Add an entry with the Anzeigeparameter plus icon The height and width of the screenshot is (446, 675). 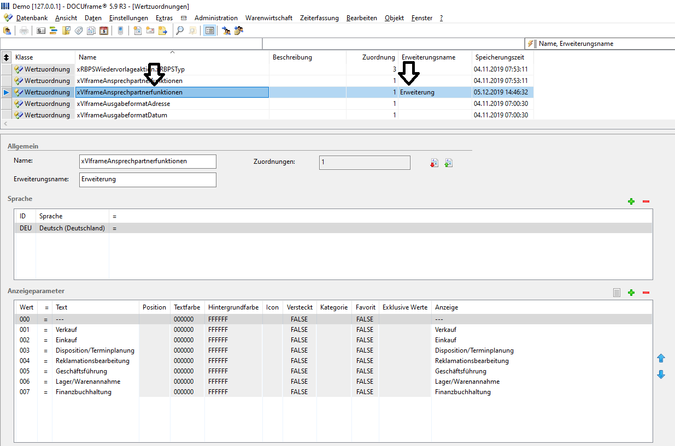631,293
